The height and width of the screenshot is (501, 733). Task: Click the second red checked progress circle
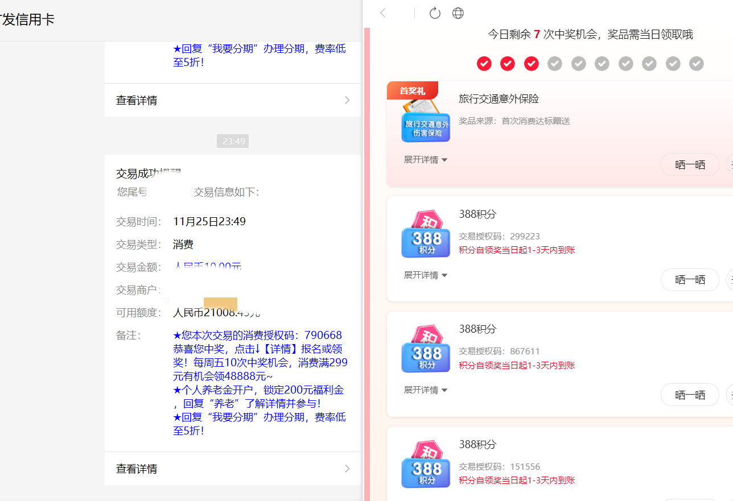508,64
